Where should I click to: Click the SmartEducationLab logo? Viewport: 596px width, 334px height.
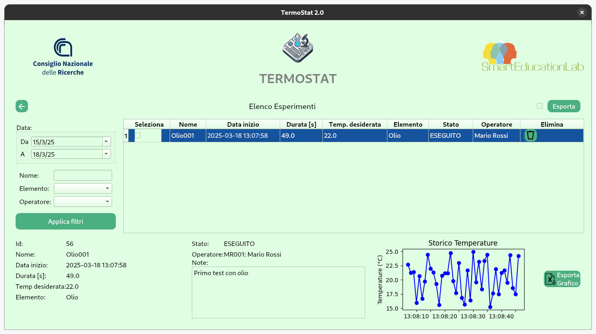tap(532, 57)
